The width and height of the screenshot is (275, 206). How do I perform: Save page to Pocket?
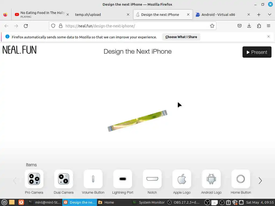click(x=239, y=26)
